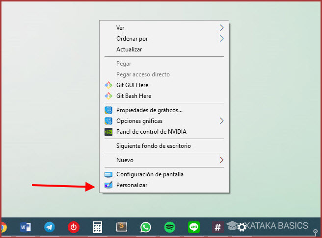Launch WhatsApp from the taskbar
This screenshot has height=238, width=322.
pyautogui.click(x=146, y=227)
